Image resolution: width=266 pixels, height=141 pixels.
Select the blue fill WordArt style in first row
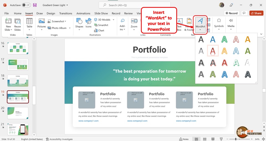213,39
